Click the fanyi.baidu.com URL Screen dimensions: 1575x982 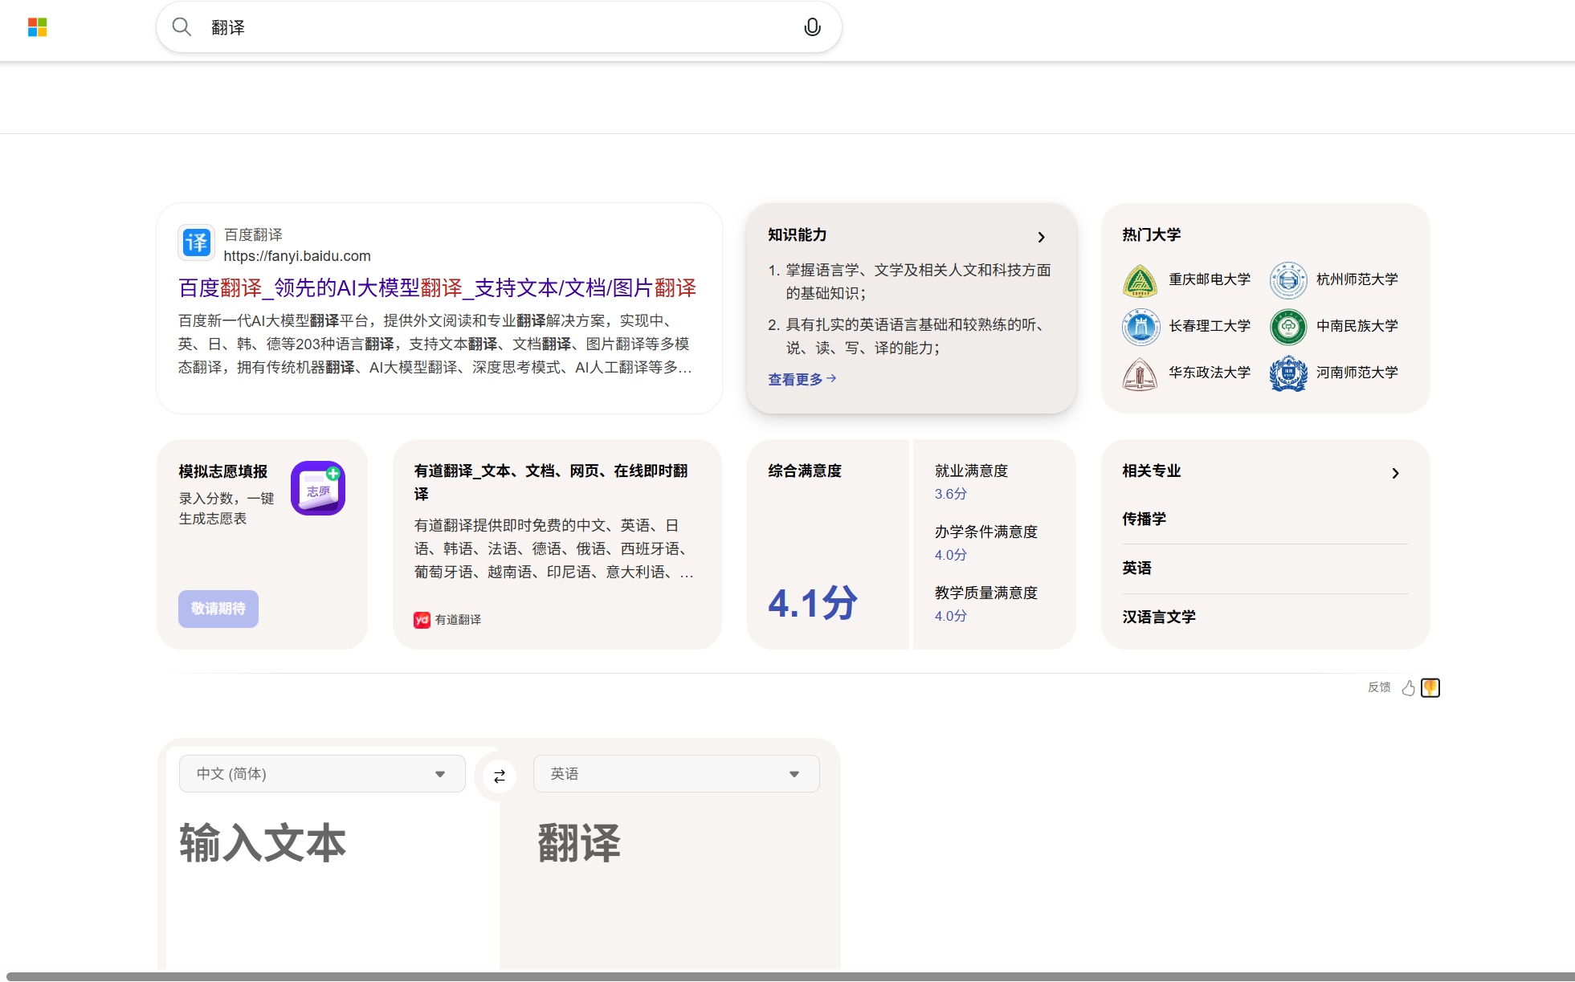point(297,256)
